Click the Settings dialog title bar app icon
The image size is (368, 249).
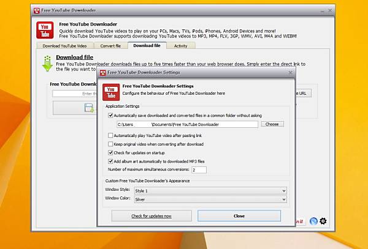[103, 73]
